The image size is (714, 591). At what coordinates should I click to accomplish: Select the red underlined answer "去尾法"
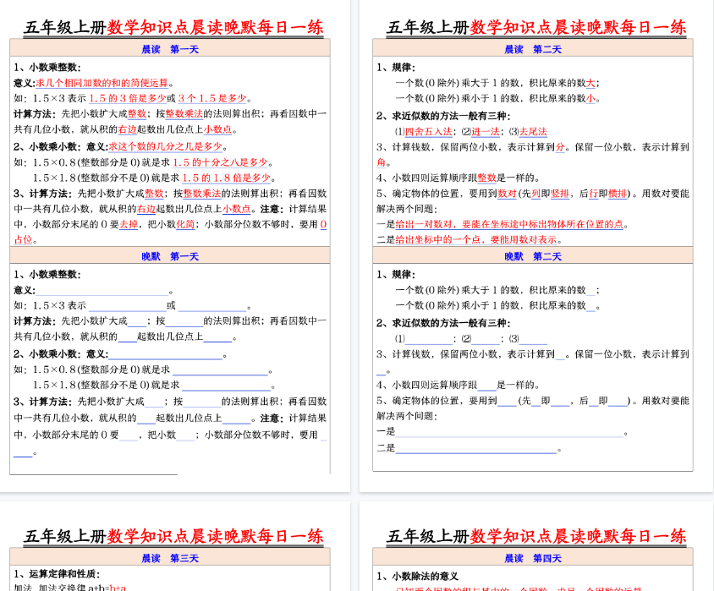pyautogui.click(x=533, y=131)
